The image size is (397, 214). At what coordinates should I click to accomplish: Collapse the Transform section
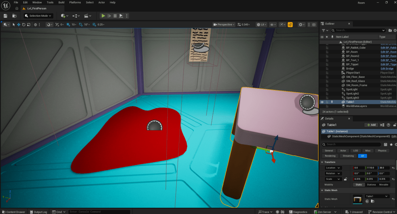322,162
